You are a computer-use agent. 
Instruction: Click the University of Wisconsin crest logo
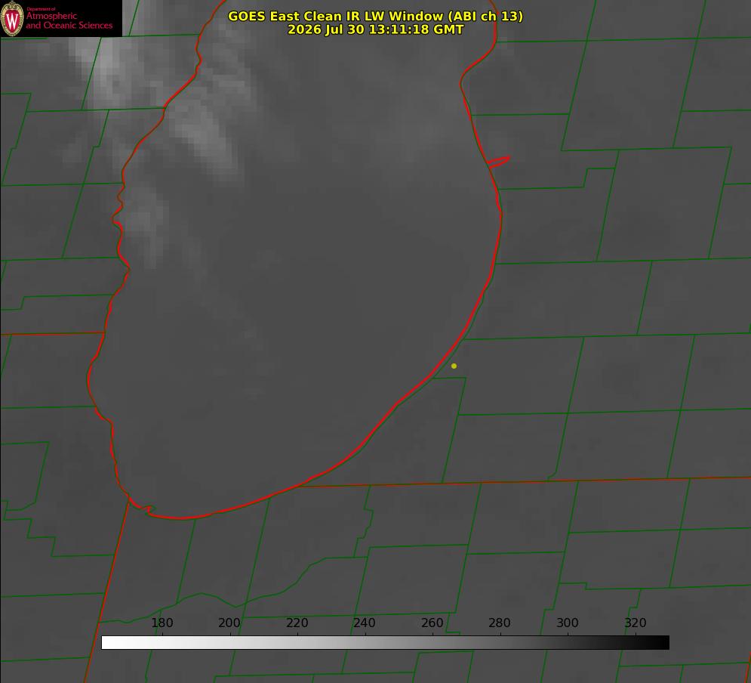point(12,18)
